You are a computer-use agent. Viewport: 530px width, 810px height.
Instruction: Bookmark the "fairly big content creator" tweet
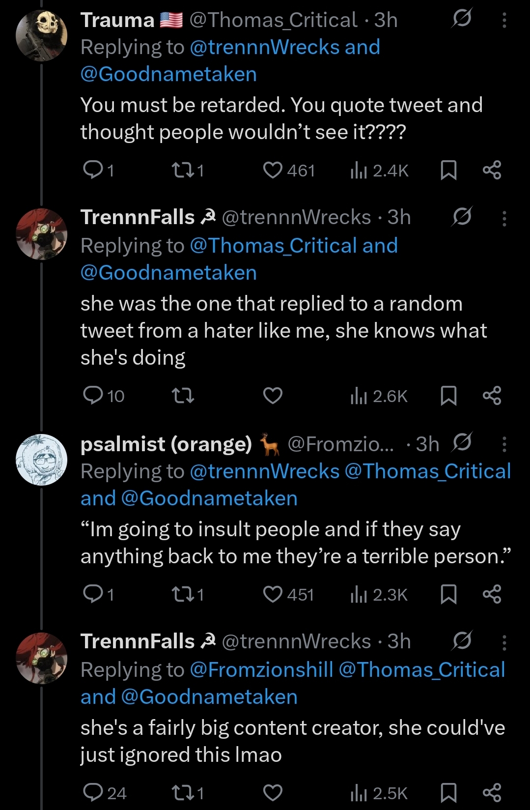448,793
